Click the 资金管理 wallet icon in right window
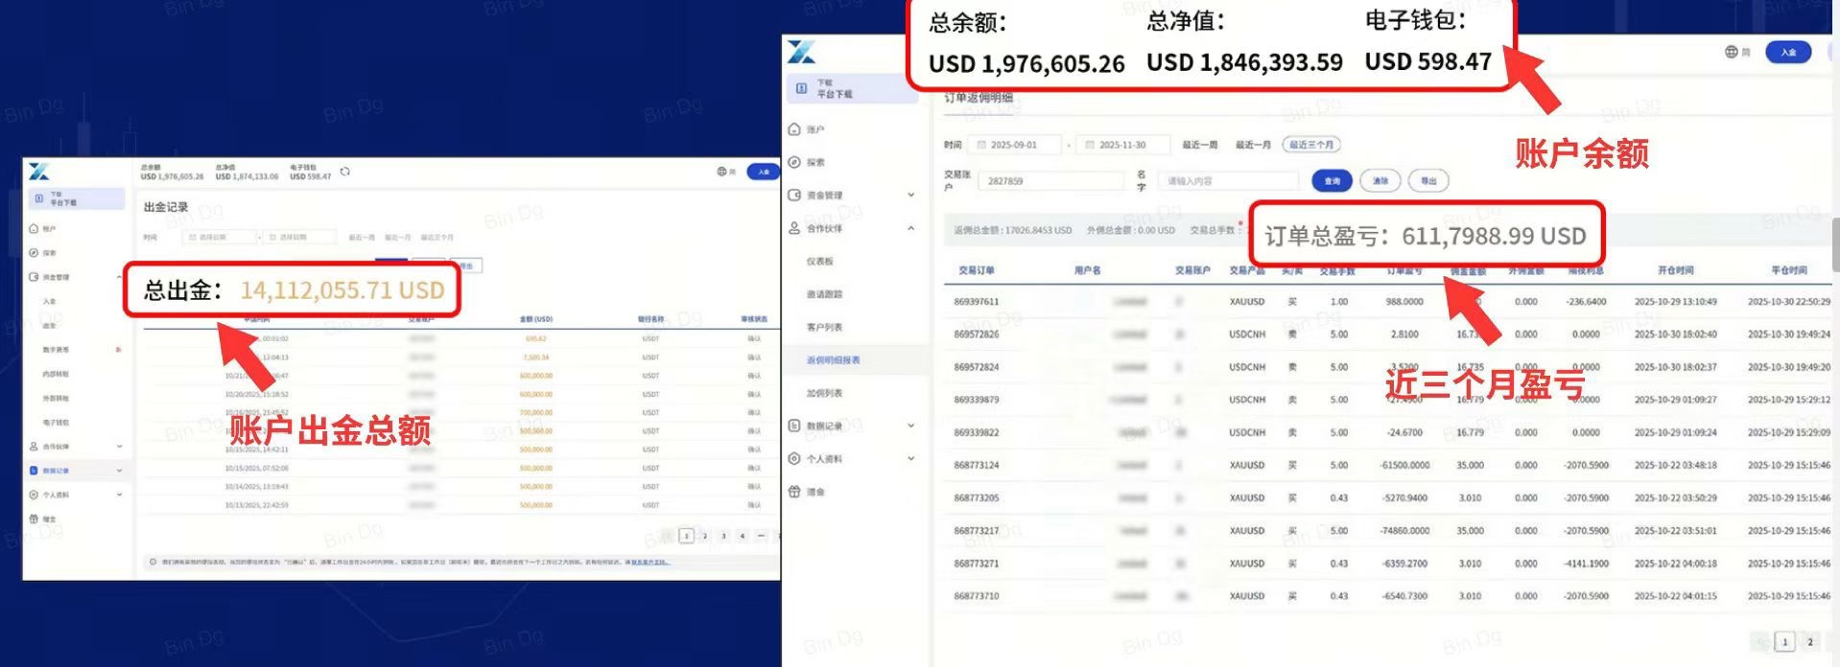 pyautogui.click(x=794, y=195)
